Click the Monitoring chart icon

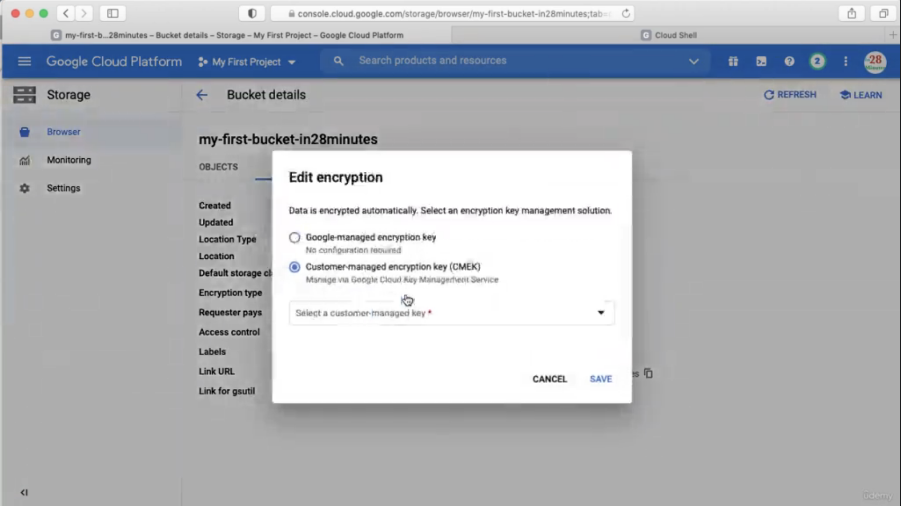click(24, 160)
